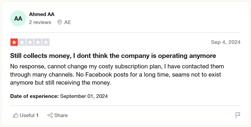Mark the review as Useful
Viewport: 251px width, 127px height.
[x=24, y=115]
